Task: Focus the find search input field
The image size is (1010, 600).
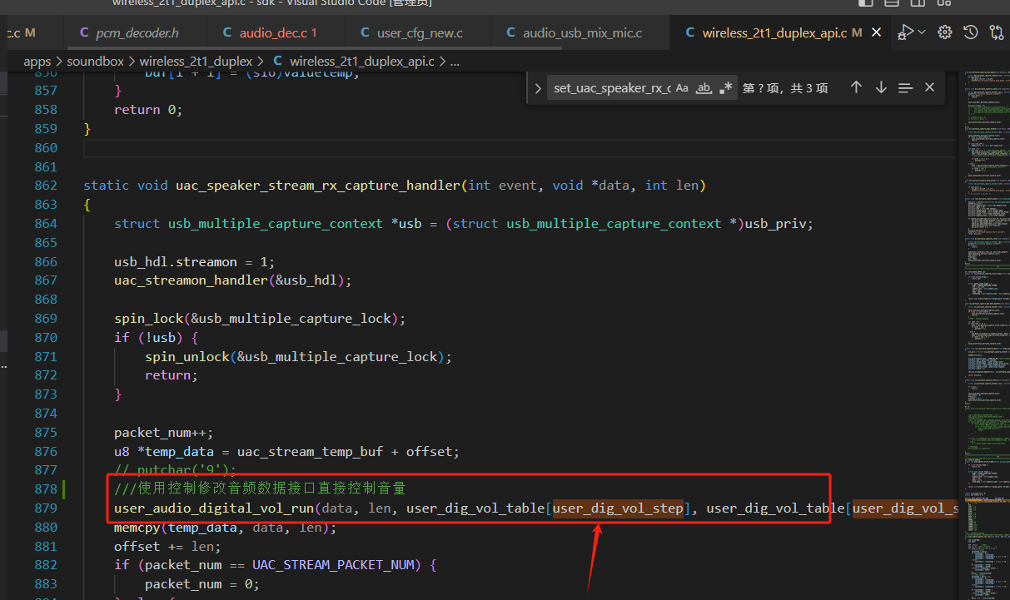Action: tap(611, 88)
